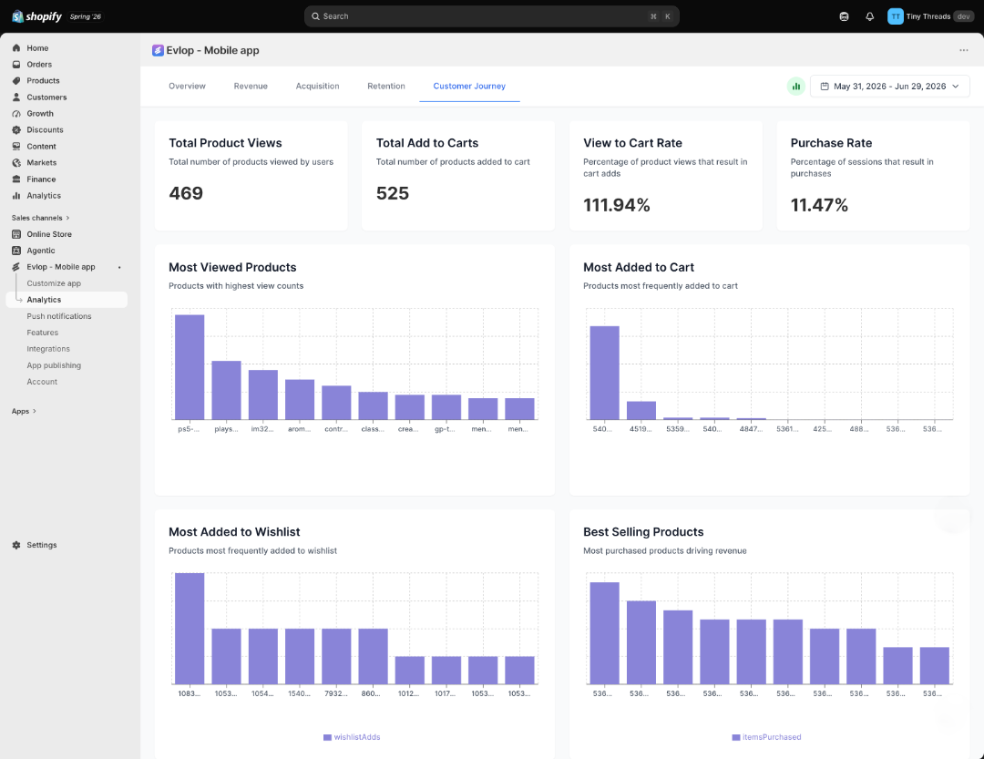The image size is (984, 759).
Task: Click the 1083 bar in Most Added to Wishlist
Action: pos(190,629)
